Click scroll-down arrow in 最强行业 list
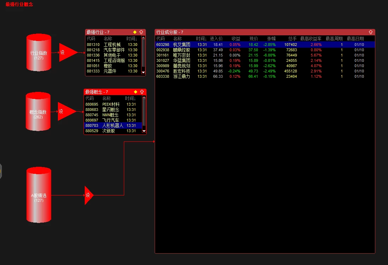The width and height of the screenshot is (388, 265). point(143,72)
